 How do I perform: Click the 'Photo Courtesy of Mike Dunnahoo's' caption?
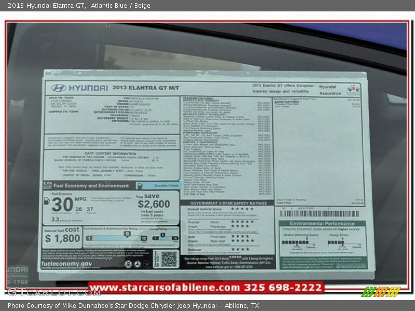60,306
